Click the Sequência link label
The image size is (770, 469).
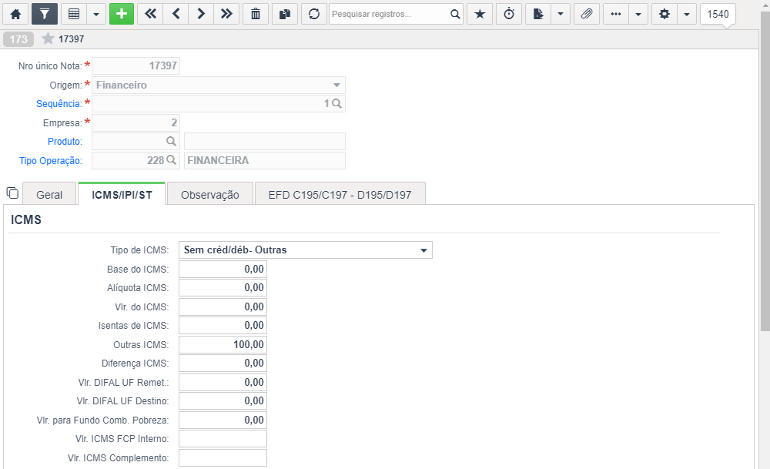(59, 104)
